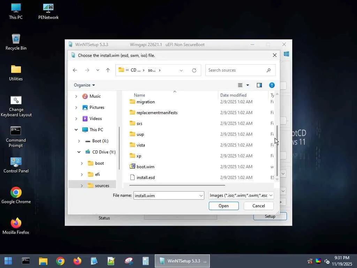Select the uup folder

[x=140, y=134]
